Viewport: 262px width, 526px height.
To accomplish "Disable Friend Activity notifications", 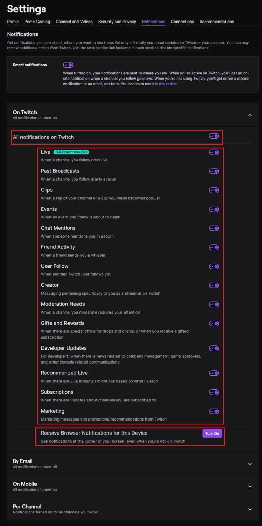I will (214, 247).
